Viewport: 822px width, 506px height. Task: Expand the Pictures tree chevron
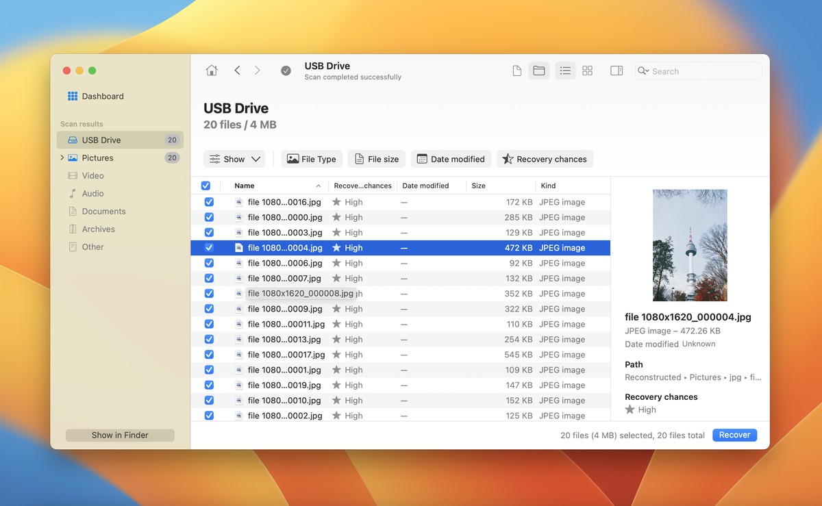[62, 157]
